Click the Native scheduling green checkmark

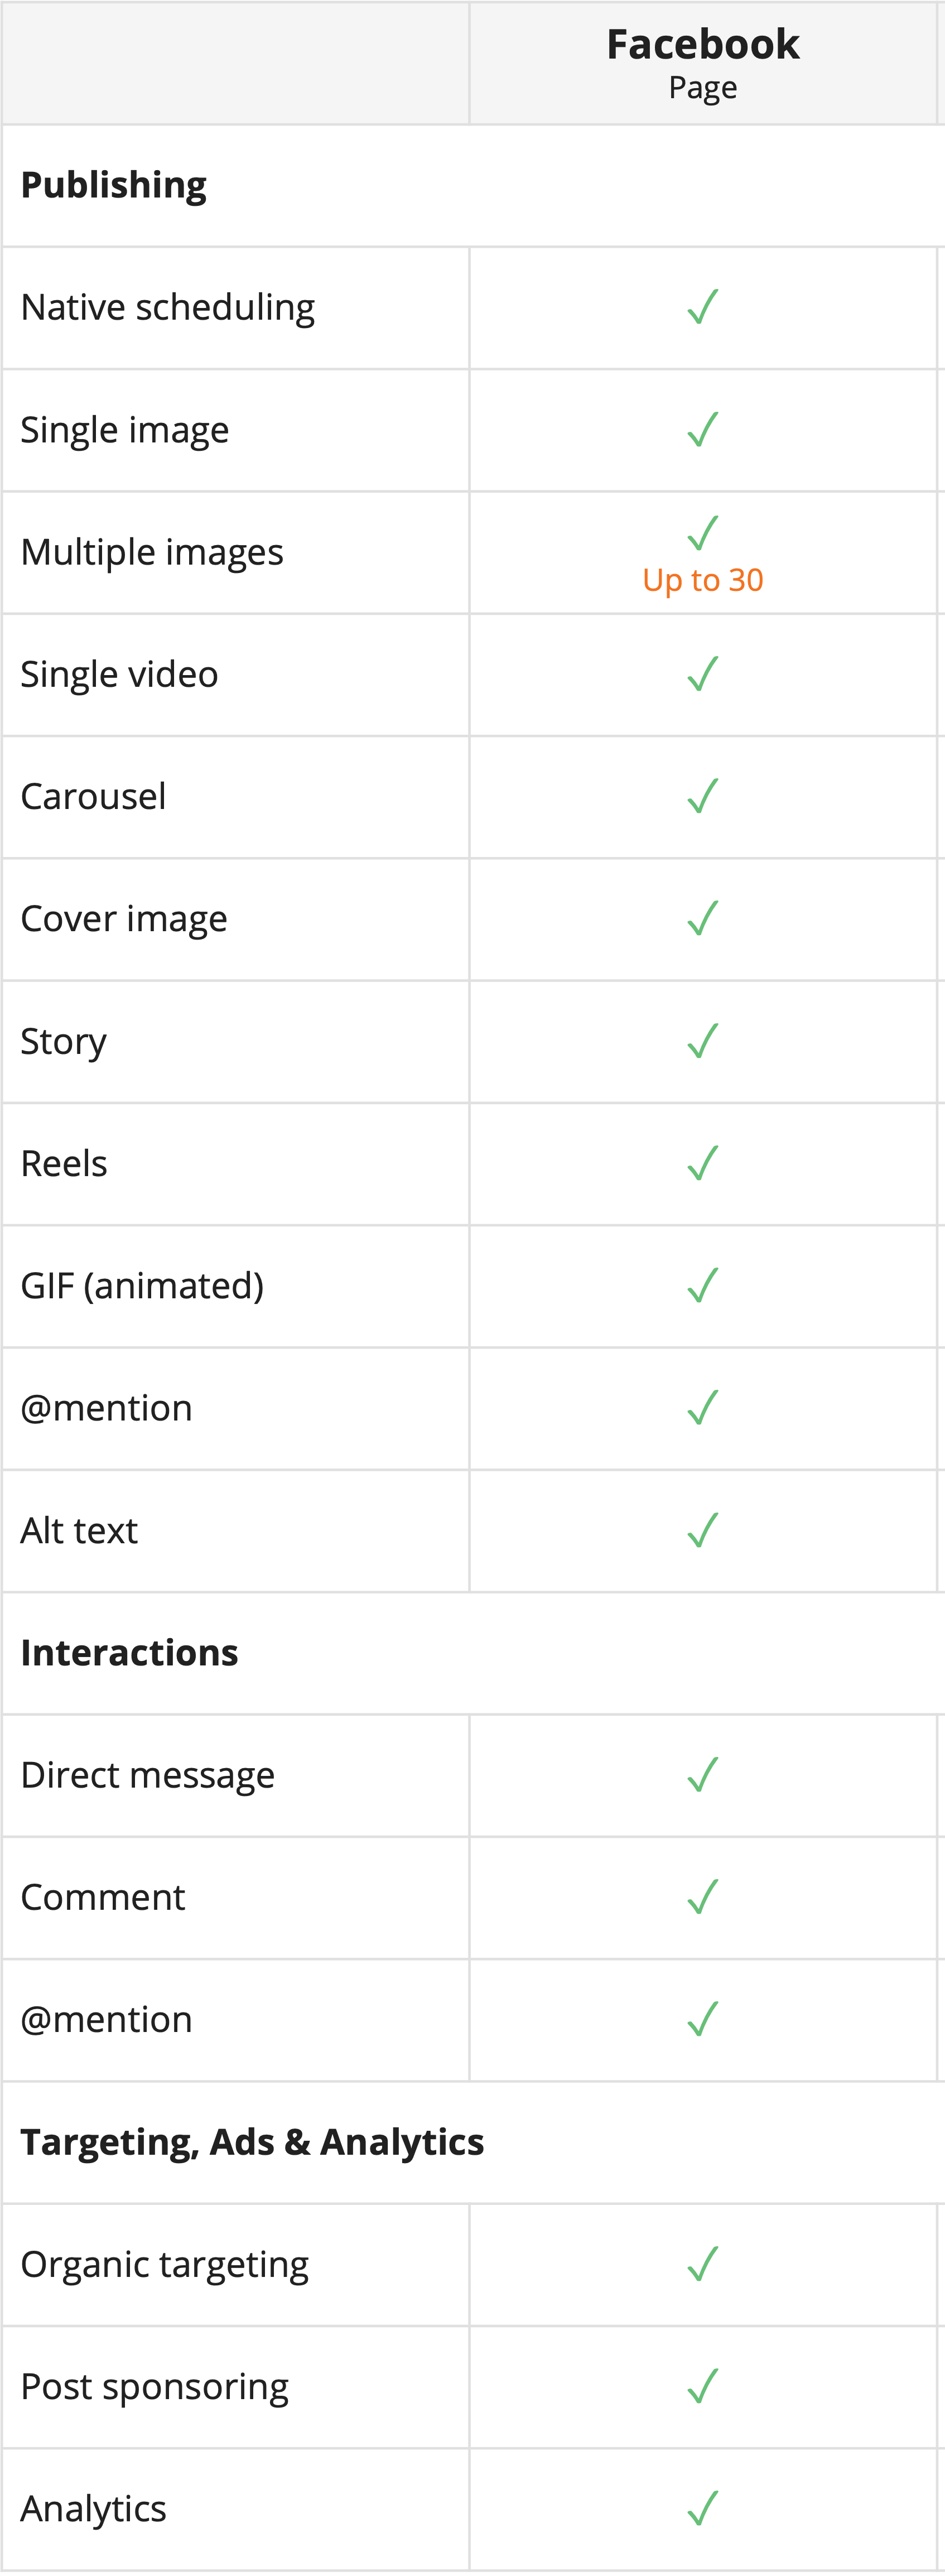[x=703, y=307]
